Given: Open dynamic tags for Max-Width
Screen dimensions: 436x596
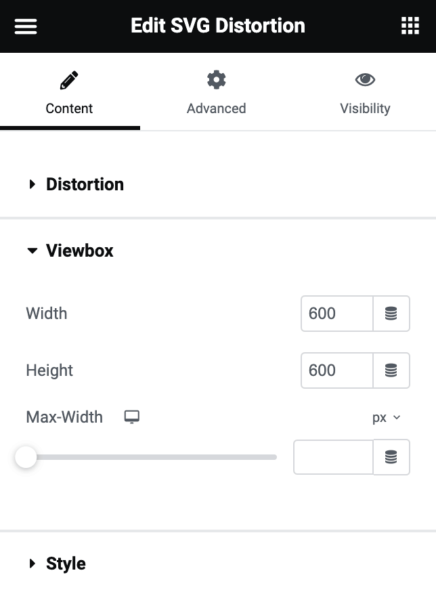Looking at the screenshot, I should [391, 457].
